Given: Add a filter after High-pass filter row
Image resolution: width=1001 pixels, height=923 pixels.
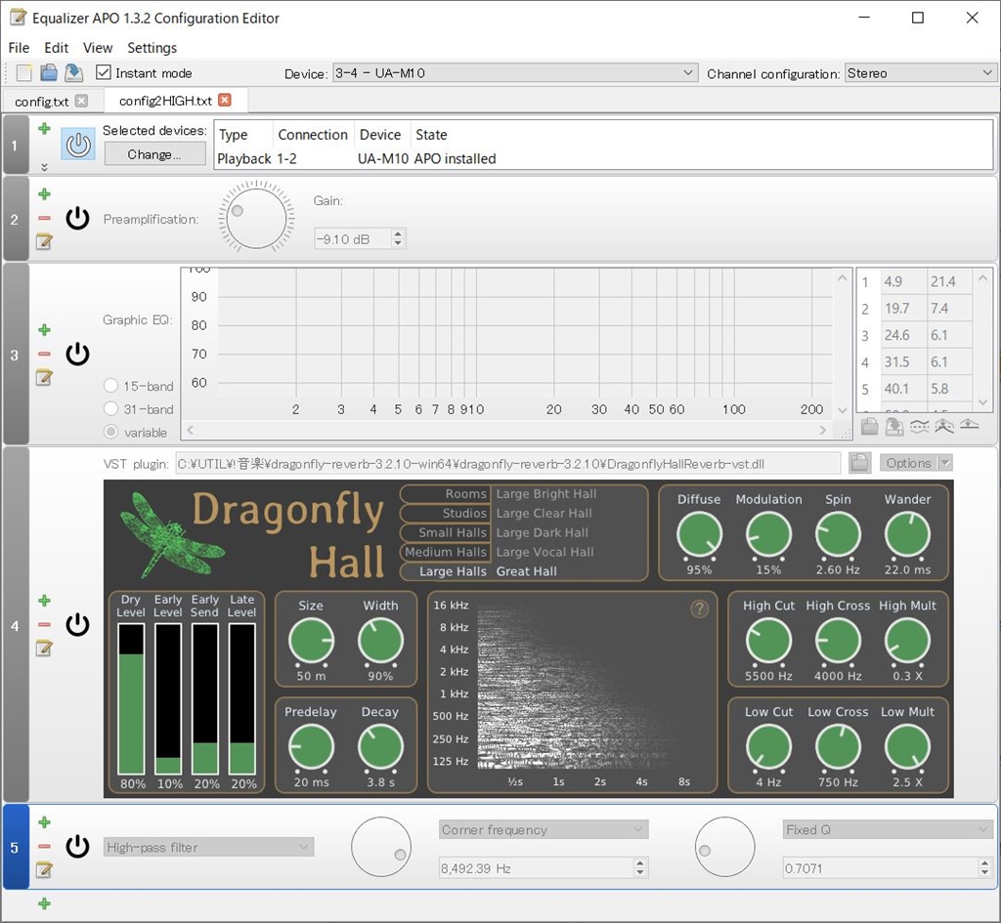Looking at the screenshot, I should (44, 822).
